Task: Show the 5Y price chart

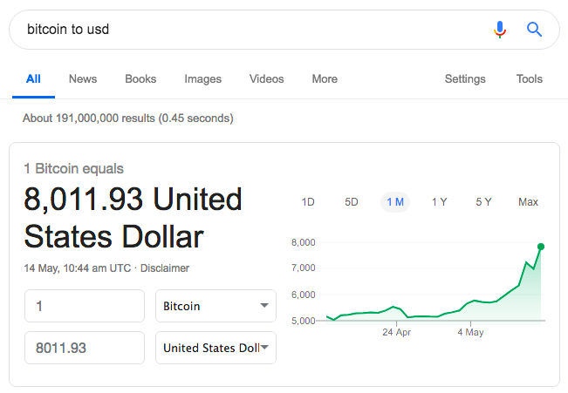Action: pyautogui.click(x=483, y=202)
